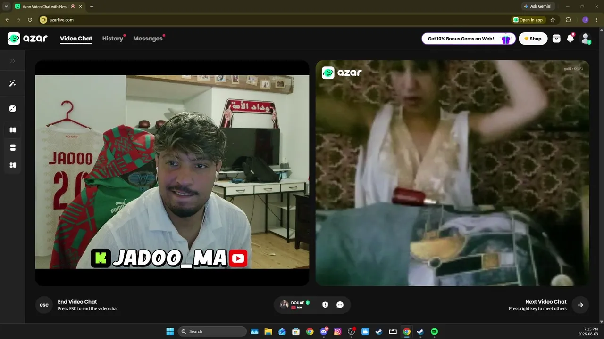Click the taskbar Search box
Screen dimensions: 604x339
click(x=212, y=331)
